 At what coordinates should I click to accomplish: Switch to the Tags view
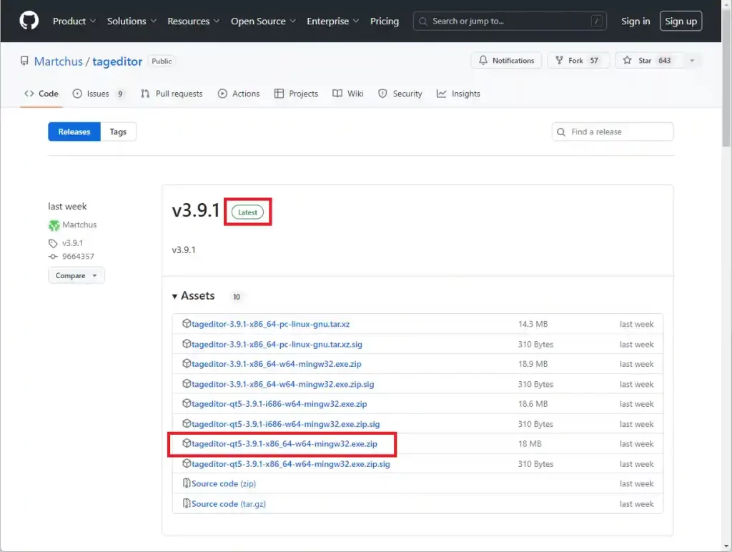pyautogui.click(x=118, y=132)
